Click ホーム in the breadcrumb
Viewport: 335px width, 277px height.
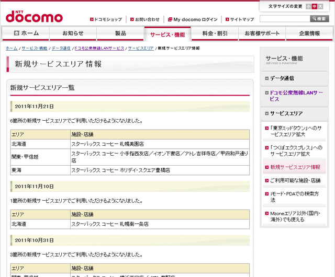(x=12, y=48)
